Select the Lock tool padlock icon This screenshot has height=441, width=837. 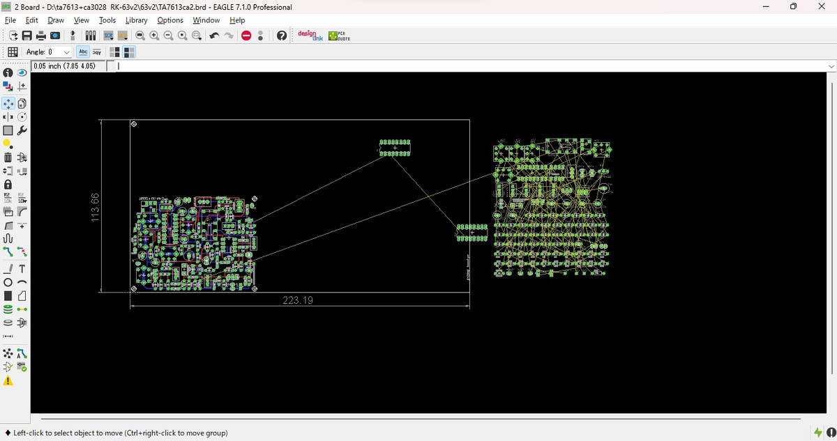pyautogui.click(x=8, y=185)
